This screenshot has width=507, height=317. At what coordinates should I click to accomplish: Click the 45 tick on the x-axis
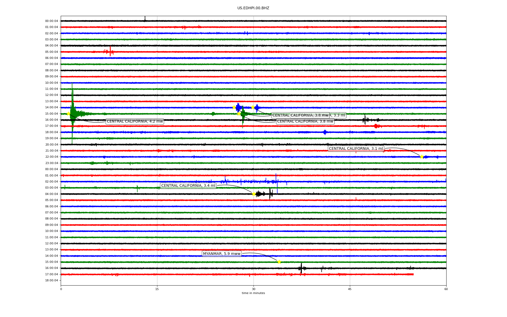(x=350, y=289)
